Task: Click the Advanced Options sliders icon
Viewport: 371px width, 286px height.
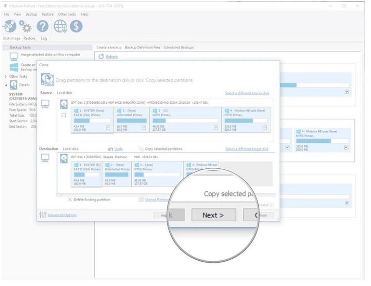Action: [x=43, y=215]
